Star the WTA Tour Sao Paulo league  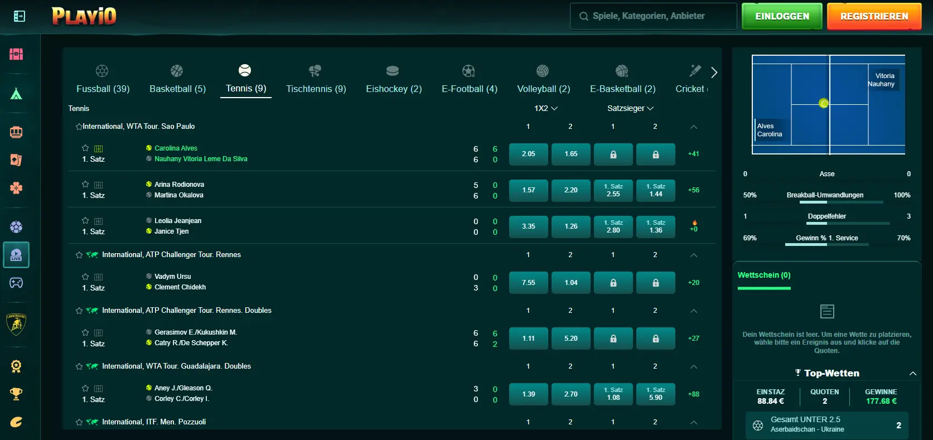point(79,127)
